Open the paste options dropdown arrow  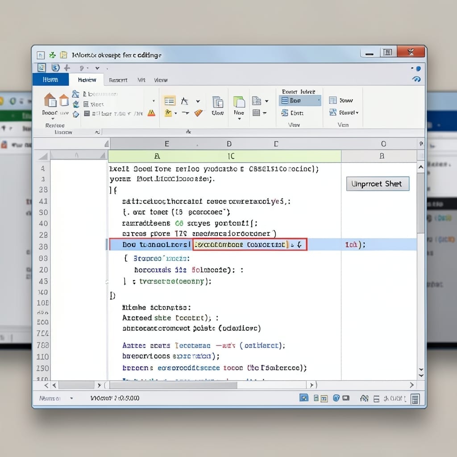(267, 101)
